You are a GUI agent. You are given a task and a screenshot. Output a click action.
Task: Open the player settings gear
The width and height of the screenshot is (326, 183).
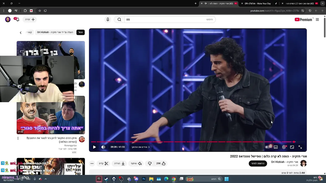coord(284,147)
